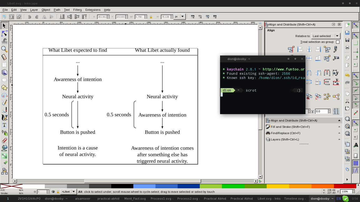Pick the yellow swatch in palette
The height and width of the screenshot is (202, 360).
(278, 186)
